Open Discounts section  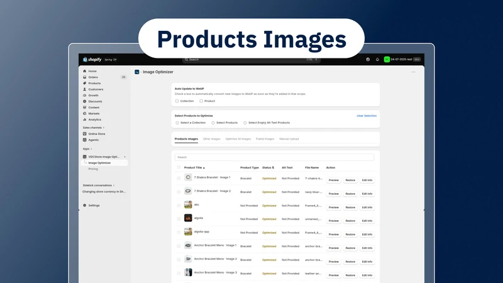[x=95, y=101]
